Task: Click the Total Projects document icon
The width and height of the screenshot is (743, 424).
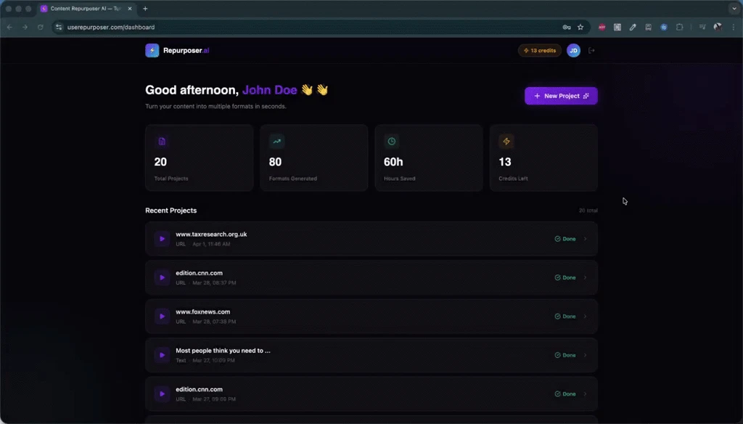Action: (162, 142)
